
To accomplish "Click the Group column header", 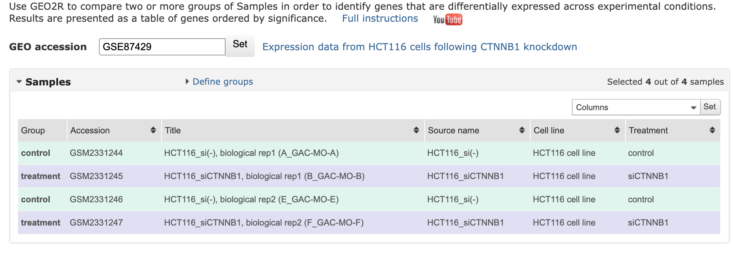I will pyautogui.click(x=33, y=130).
